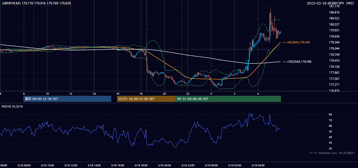Click hour label 14 under price chart
This screenshot has width=358, height=168.
pos(94,94)
